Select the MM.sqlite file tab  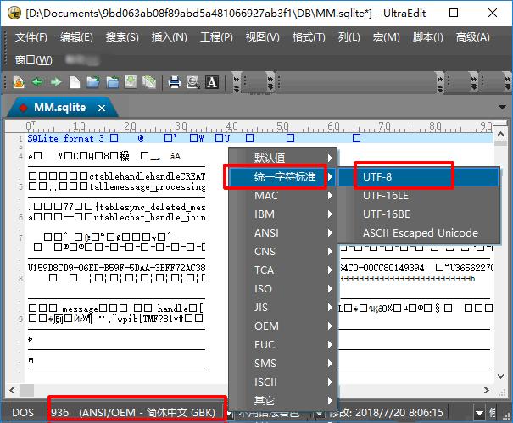[59, 108]
